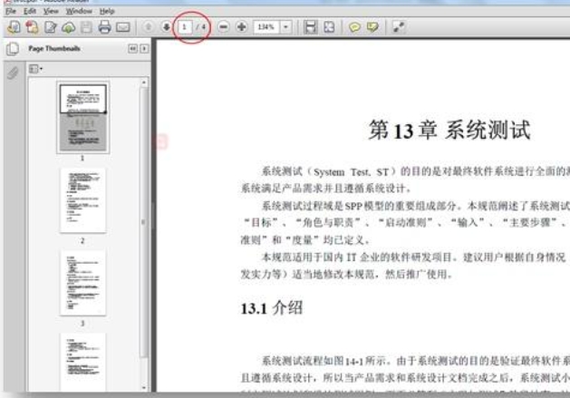Select page 2 thumbnail
The height and width of the screenshot is (398, 570).
(x=82, y=200)
